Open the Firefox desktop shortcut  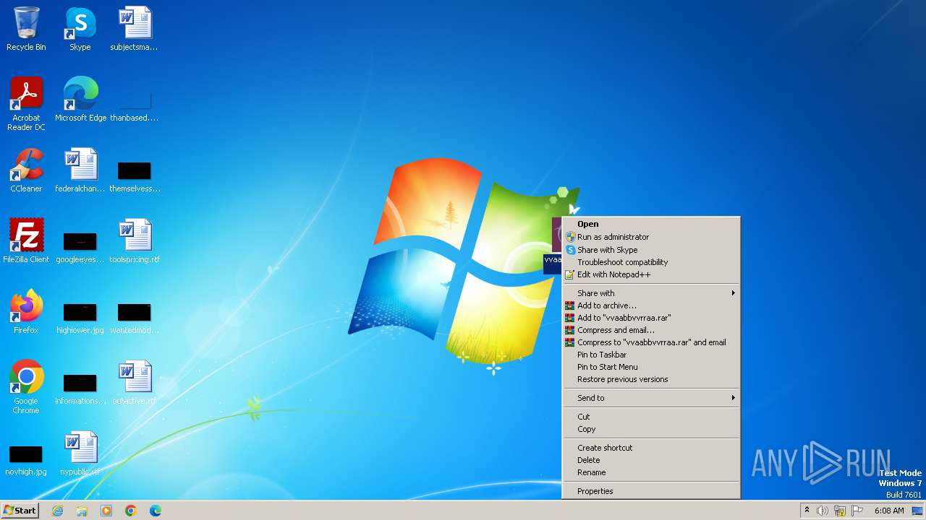(26, 312)
